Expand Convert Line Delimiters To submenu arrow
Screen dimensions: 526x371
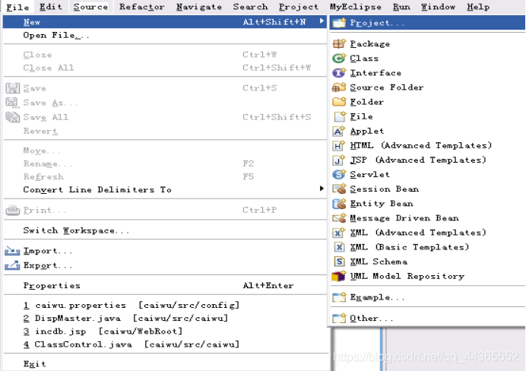[322, 189]
